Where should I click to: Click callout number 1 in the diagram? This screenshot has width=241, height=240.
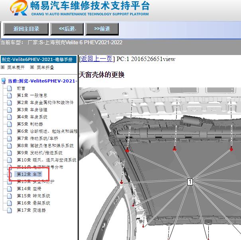coord(190,182)
